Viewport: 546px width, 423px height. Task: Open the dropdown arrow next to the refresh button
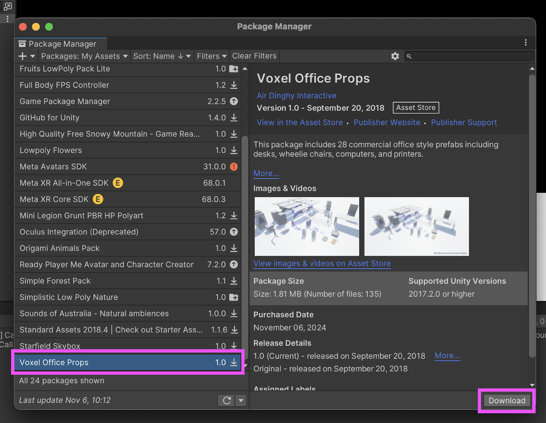pyautogui.click(x=241, y=400)
